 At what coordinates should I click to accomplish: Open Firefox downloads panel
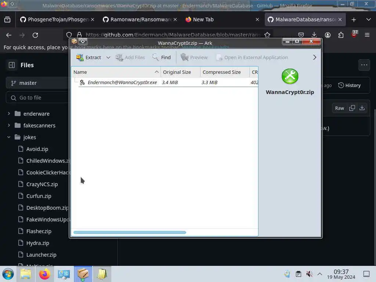point(314,35)
